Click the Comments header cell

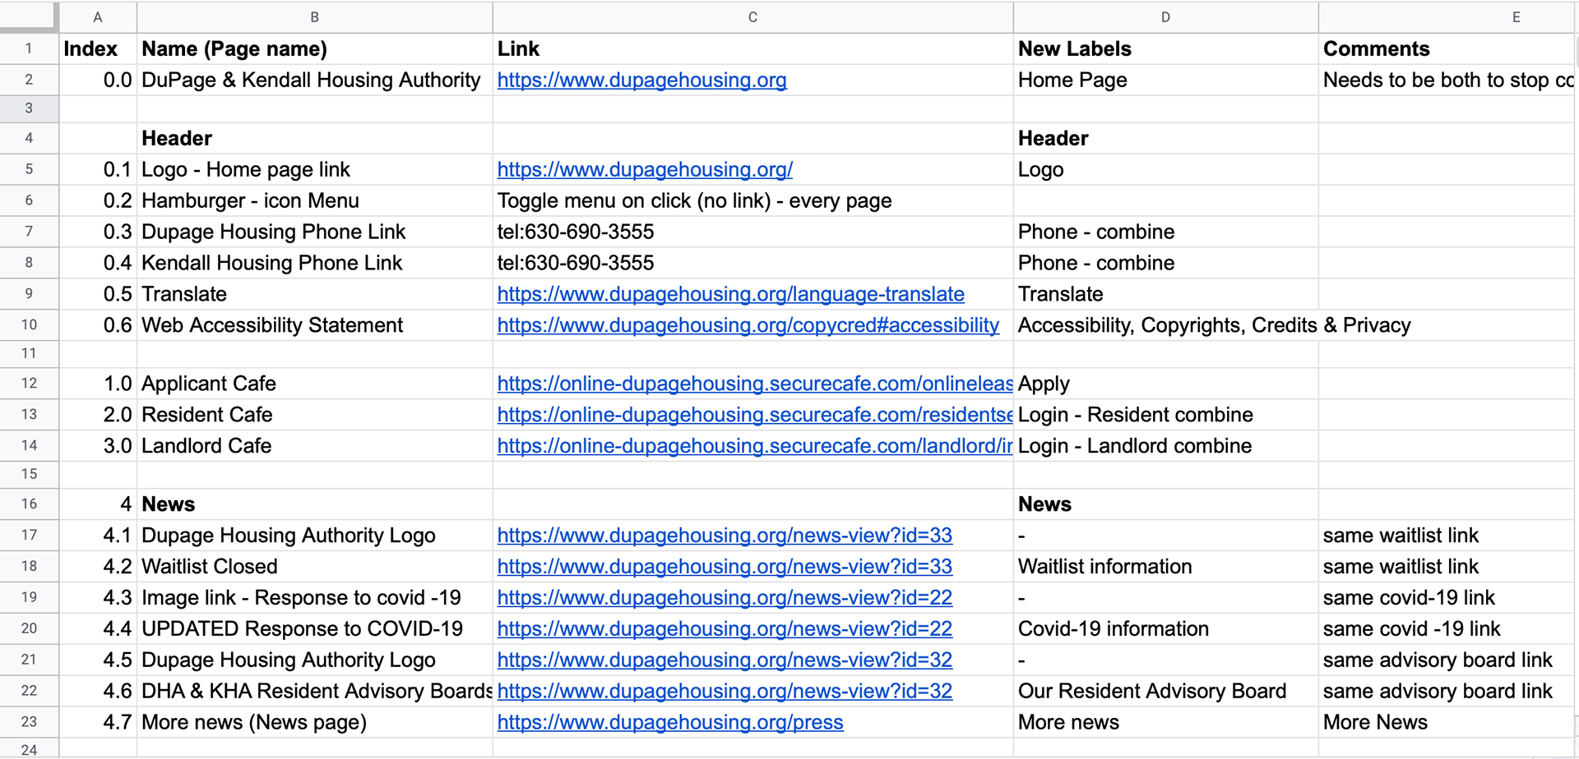tap(1447, 49)
